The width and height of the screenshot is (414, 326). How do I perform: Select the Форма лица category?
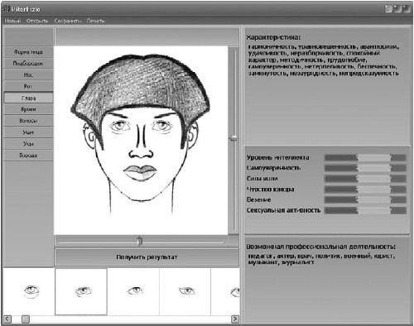point(28,52)
